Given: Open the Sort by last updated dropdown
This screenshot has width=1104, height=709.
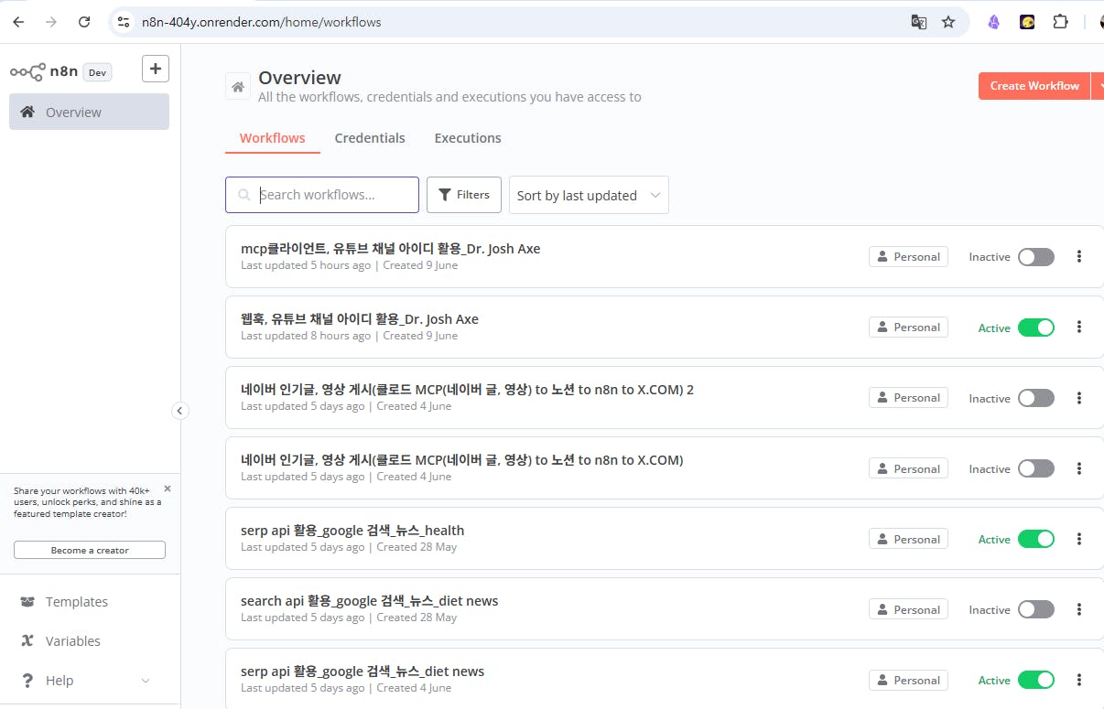Looking at the screenshot, I should pos(589,195).
